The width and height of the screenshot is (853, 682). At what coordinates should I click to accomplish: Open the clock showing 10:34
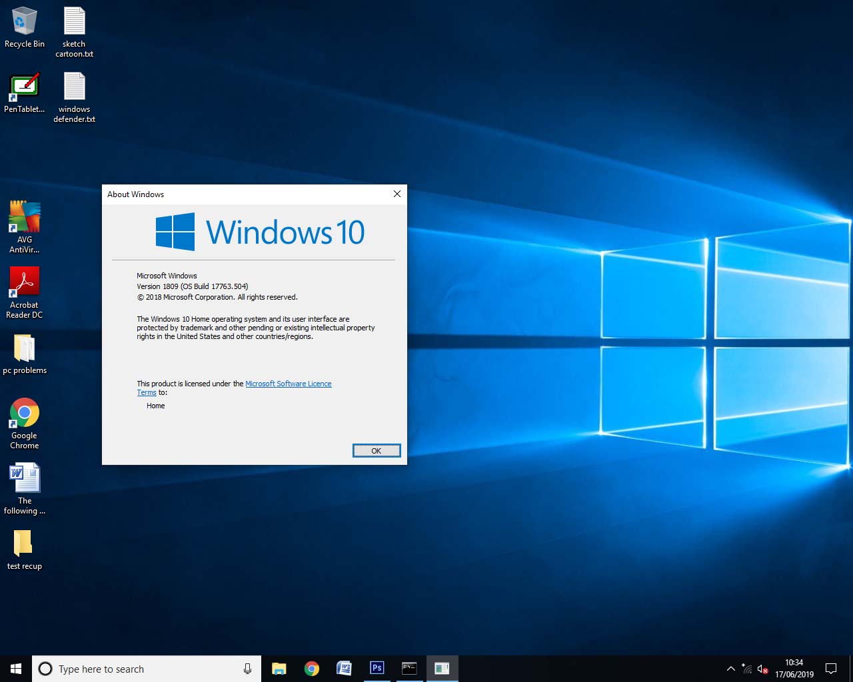(x=794, y=669)
